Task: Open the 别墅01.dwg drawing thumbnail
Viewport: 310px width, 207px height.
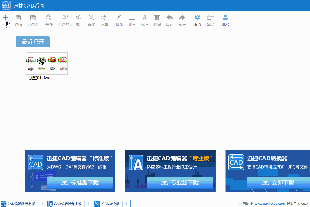Action: click(47, 64)
